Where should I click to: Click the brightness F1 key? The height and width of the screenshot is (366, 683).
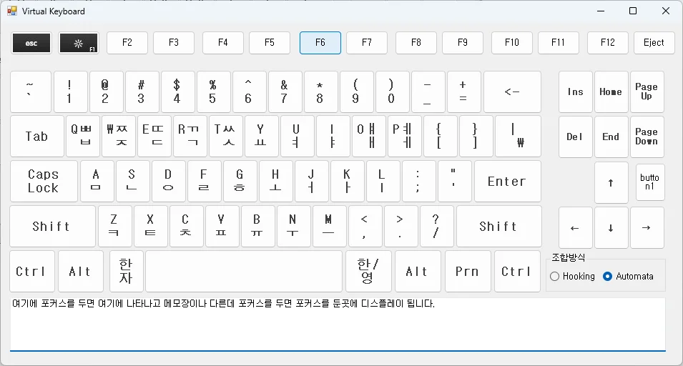pyautogui.click(x=79, y=43)
